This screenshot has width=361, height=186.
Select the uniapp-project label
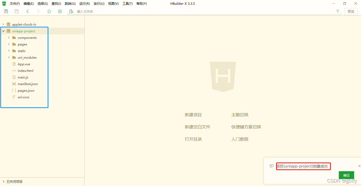click(x=24, y=31)
